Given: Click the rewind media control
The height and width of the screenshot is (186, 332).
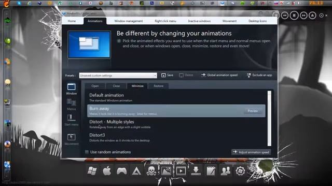Looking at the screenshot, I should [x=285, y=16].
